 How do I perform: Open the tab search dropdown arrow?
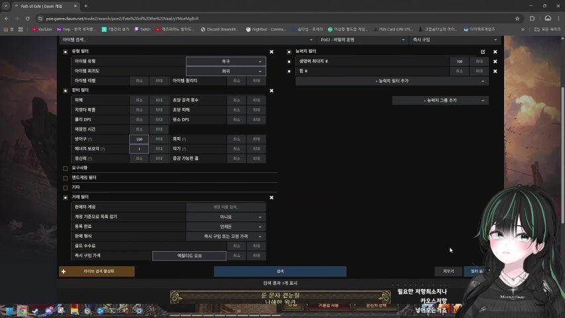6,6
